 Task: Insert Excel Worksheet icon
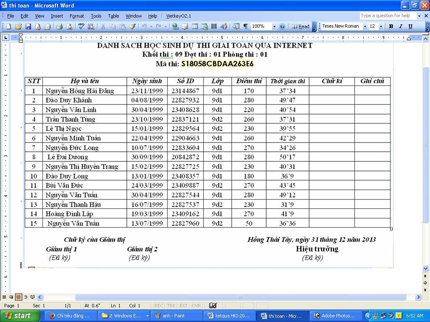pos(205,26)
